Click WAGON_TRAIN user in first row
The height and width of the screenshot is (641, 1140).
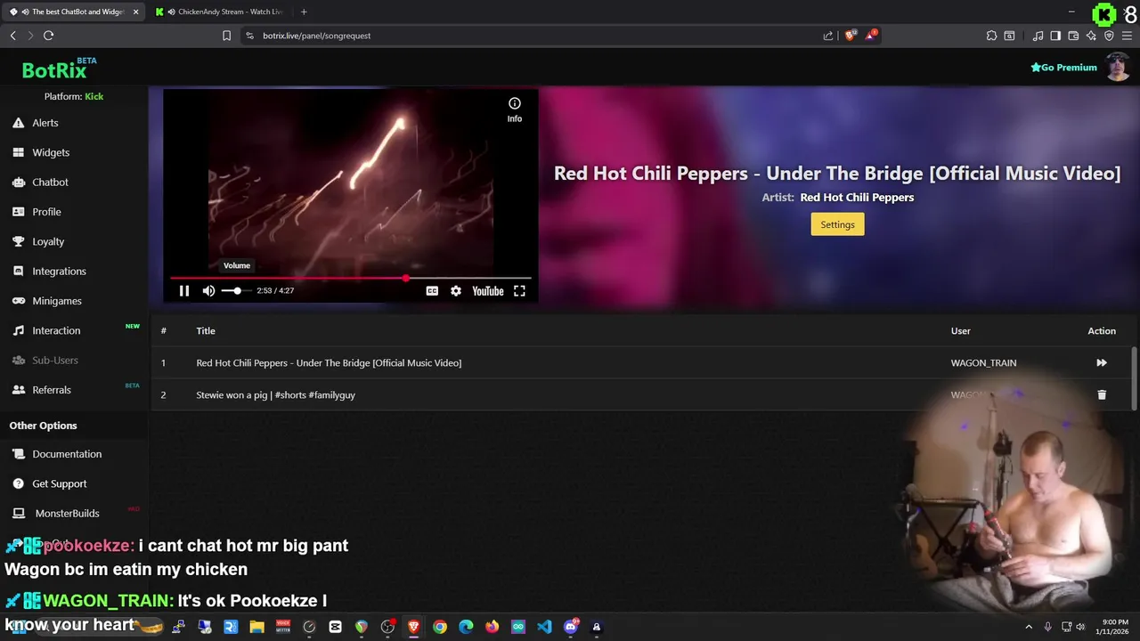tap(983, 362)
